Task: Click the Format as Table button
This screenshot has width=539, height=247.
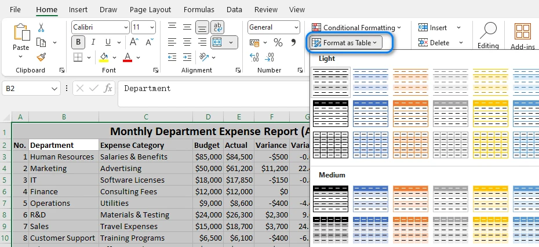Action: tap(346, 43)
